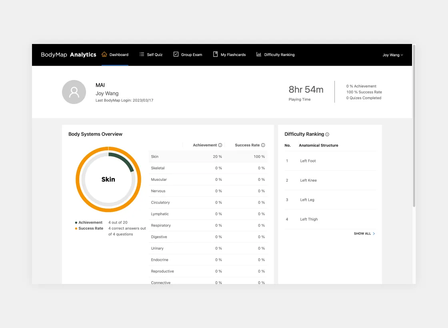Open the Difficulty Ranking info tooltip icon
Screen dimensions: 448x328
pyautogui.click(x=328, y=134)
